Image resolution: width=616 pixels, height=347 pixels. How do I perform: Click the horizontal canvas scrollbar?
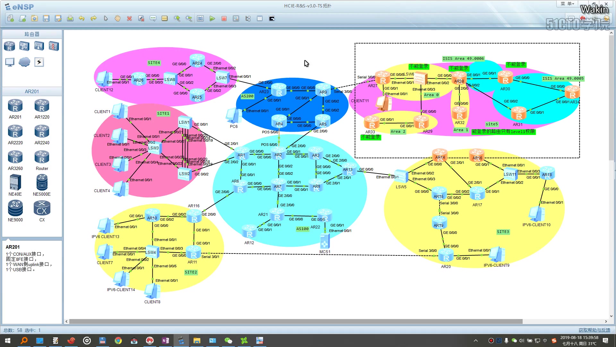(296, 321)
